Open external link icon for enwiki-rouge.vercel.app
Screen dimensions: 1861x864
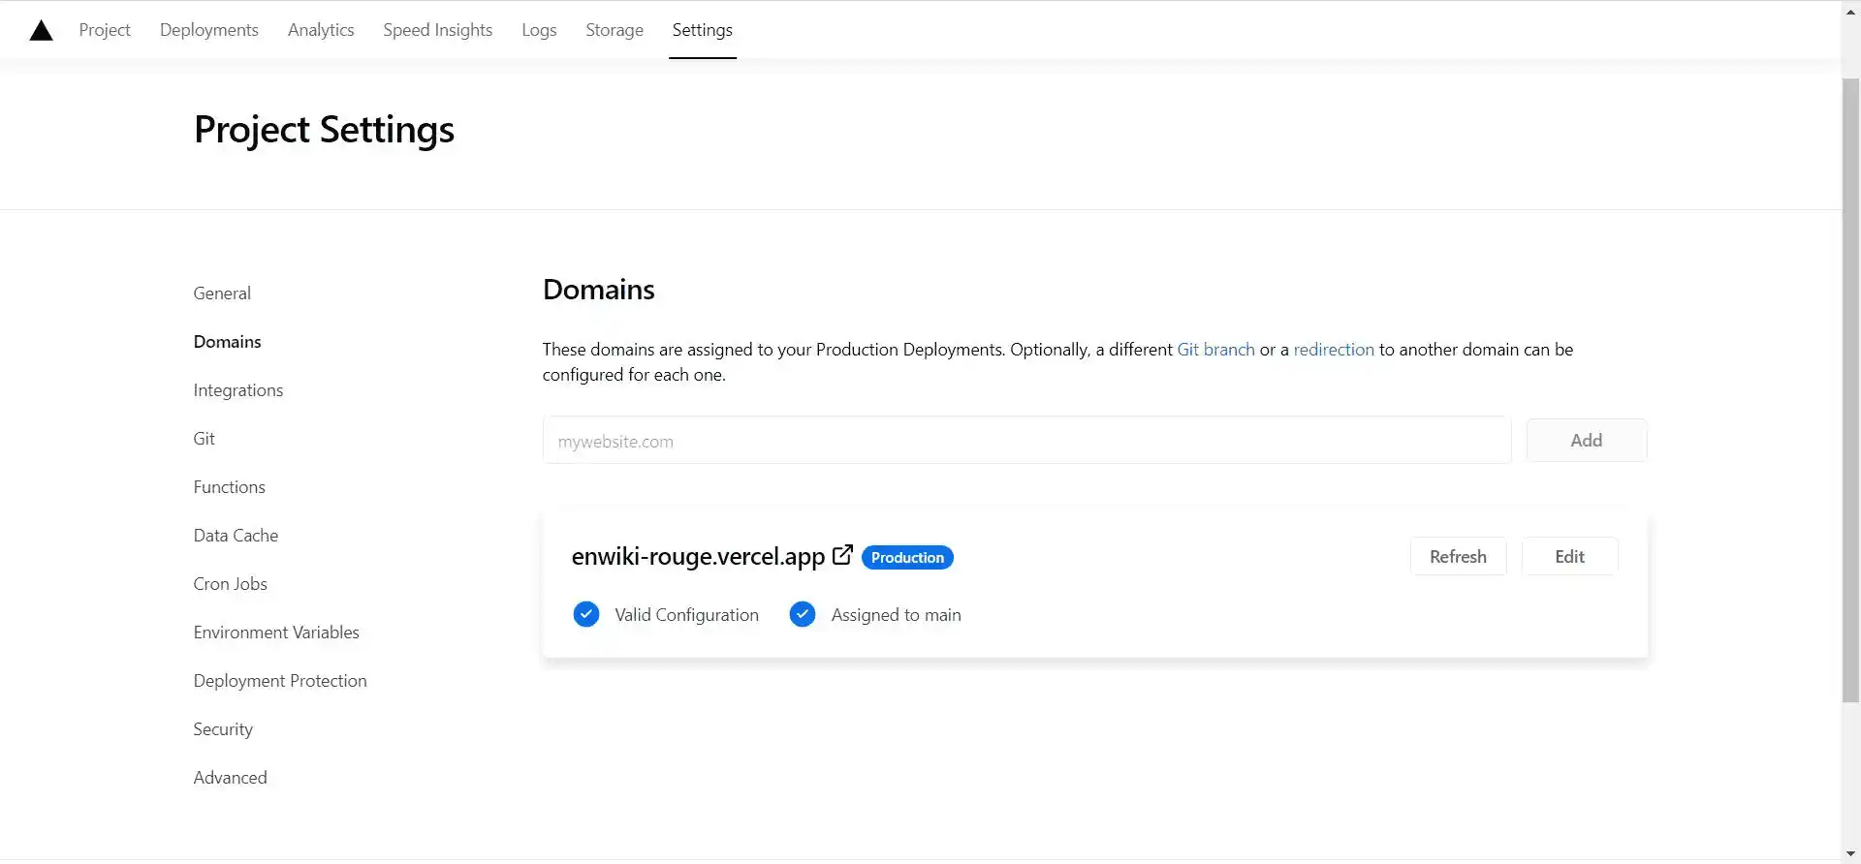click(842, 555)
